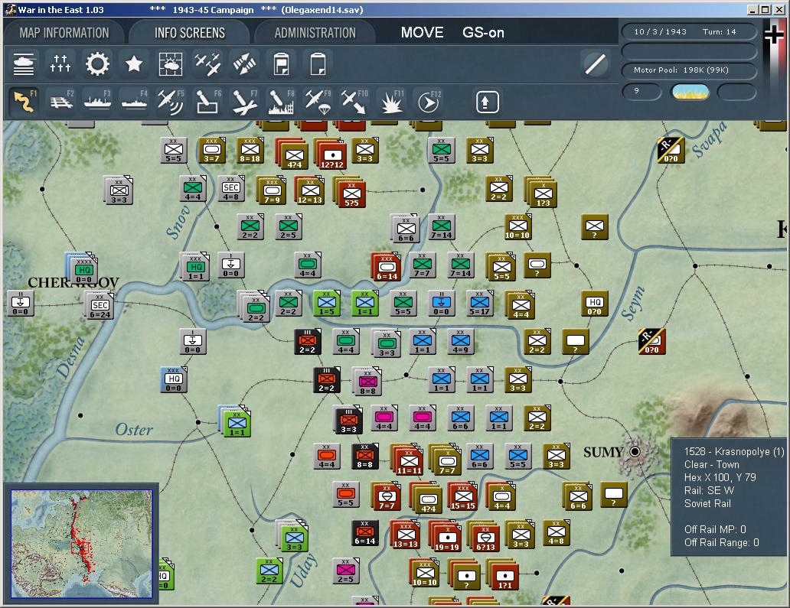Select the 12=13 Soviet unit counter
The height and width of the screenshot is (608, 790).
pos(310,191)
